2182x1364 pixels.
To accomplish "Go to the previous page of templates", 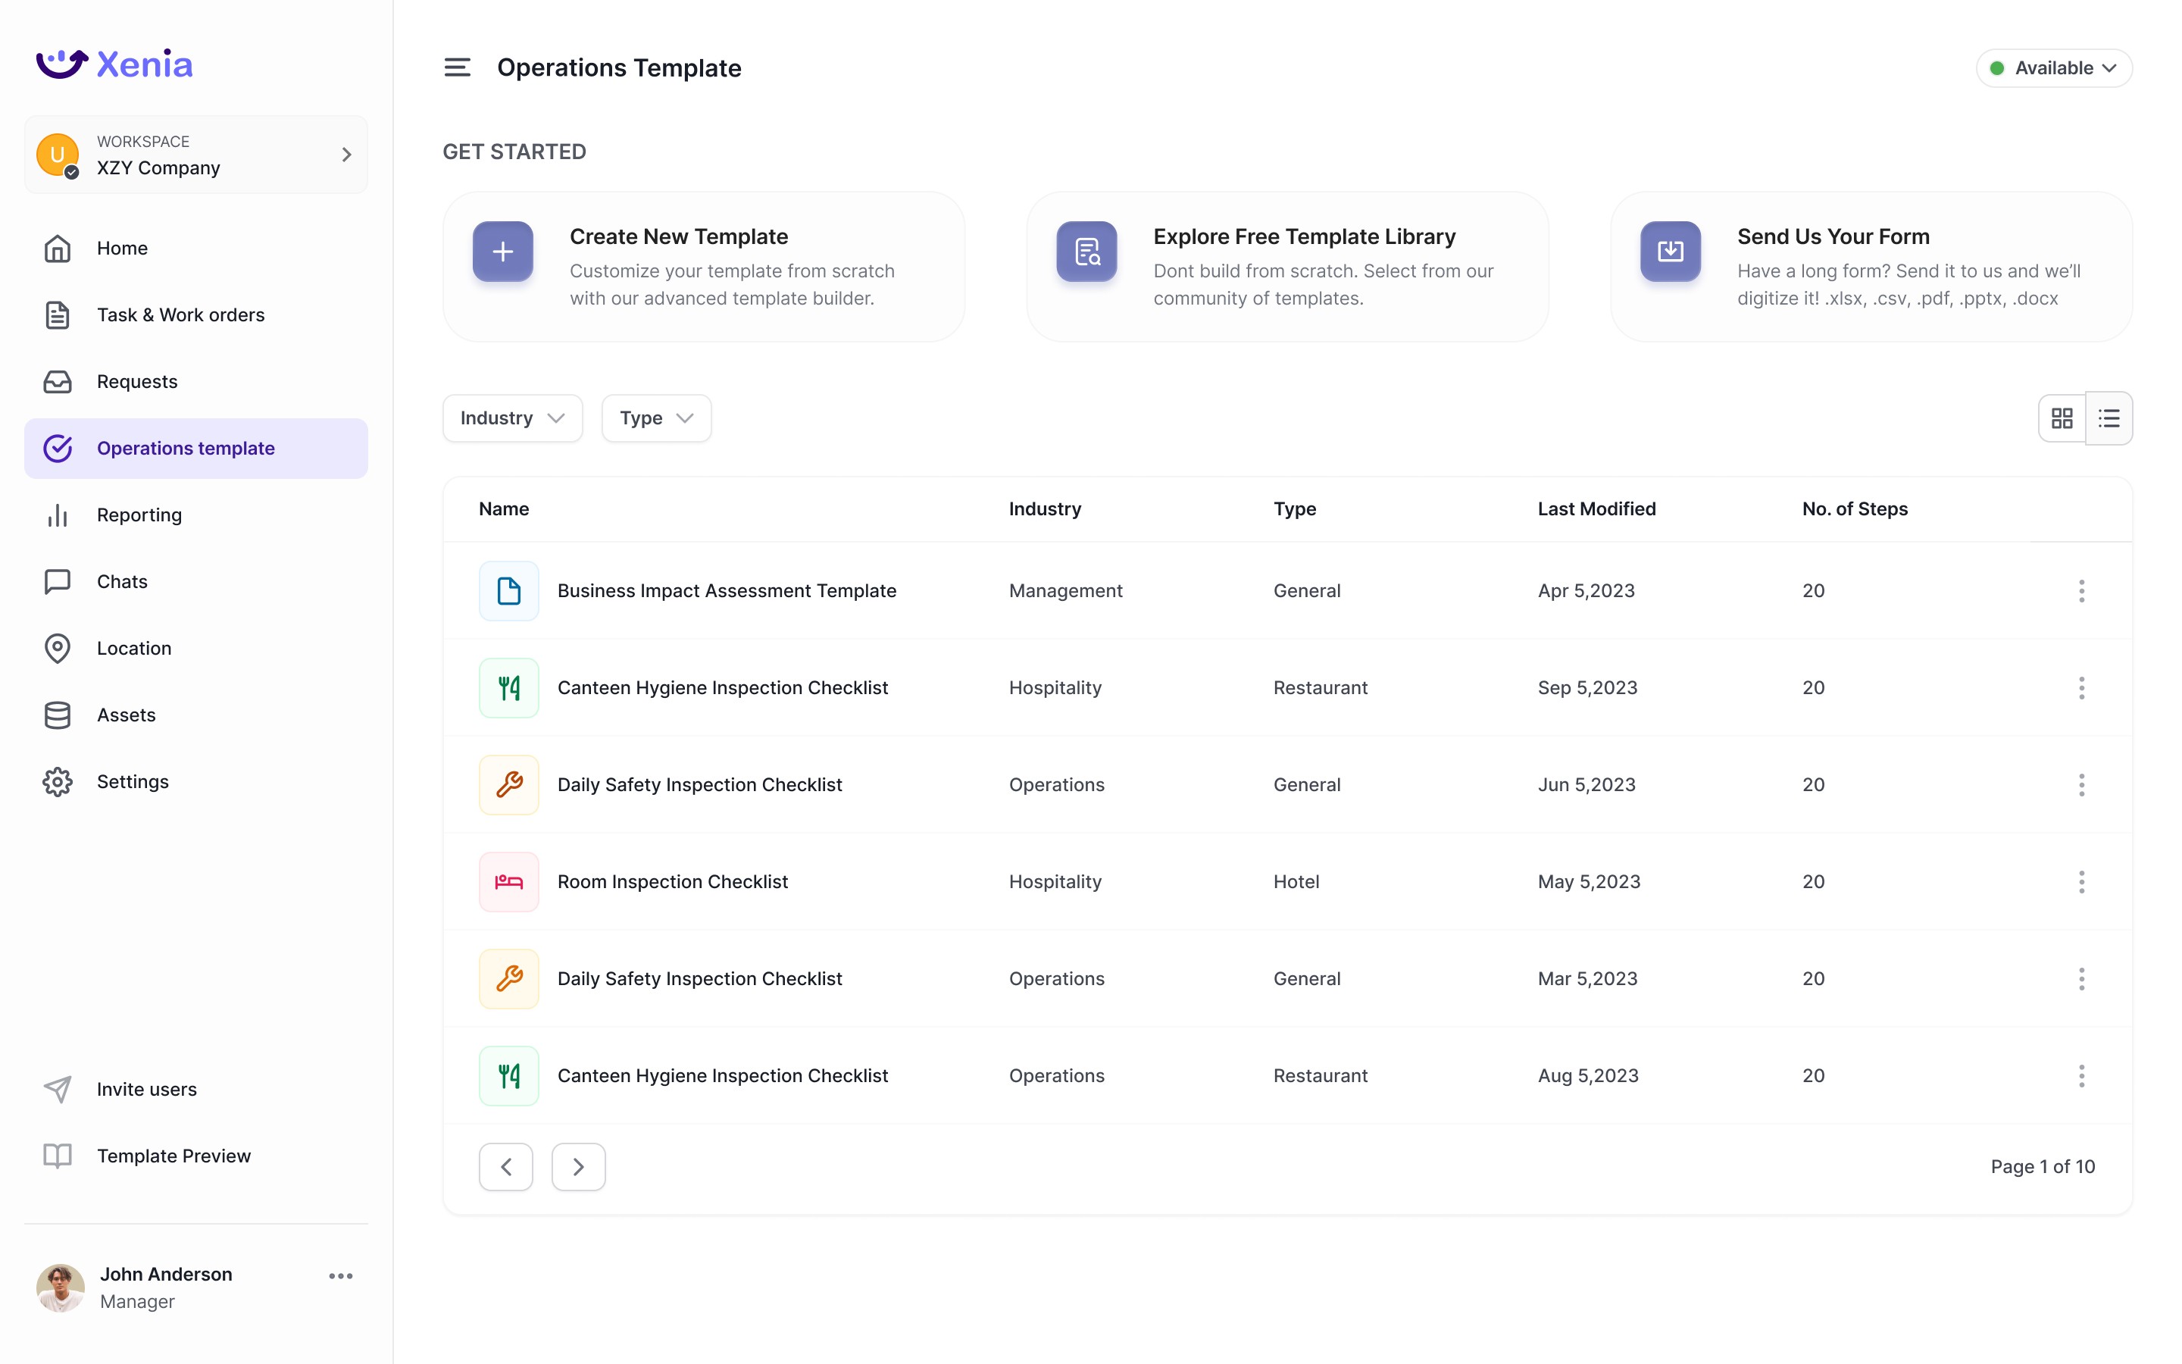I will tap(506, 1166).
